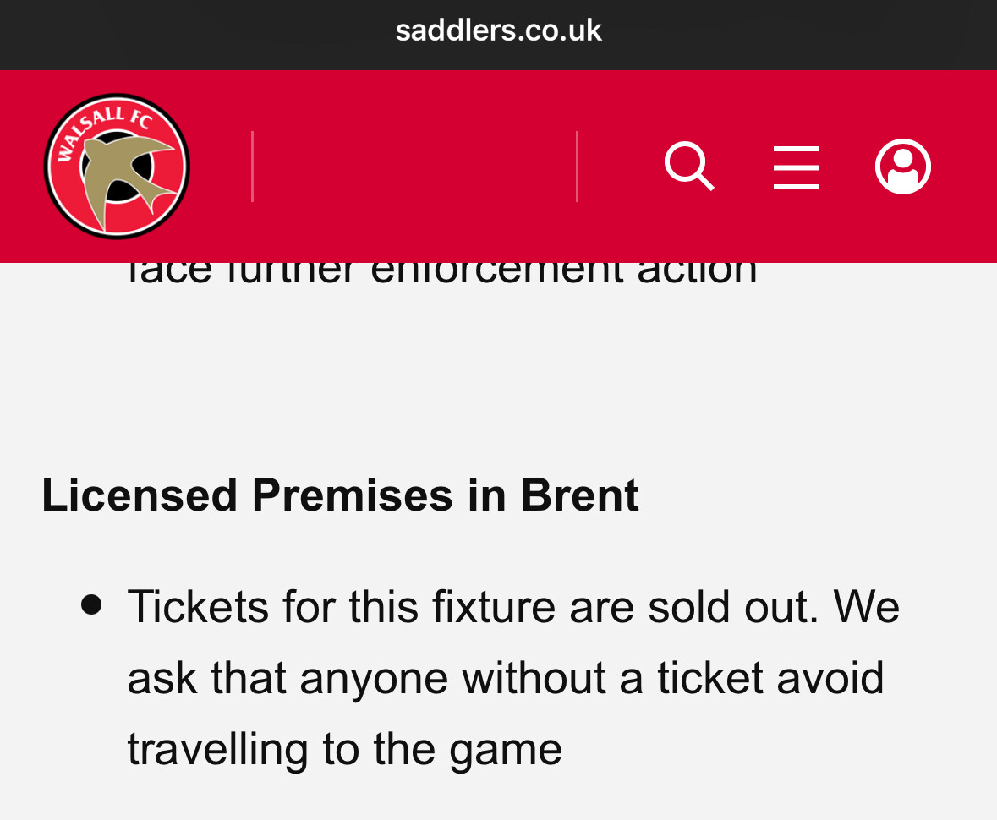Click the left vertical divider in the header

point(252,167)
